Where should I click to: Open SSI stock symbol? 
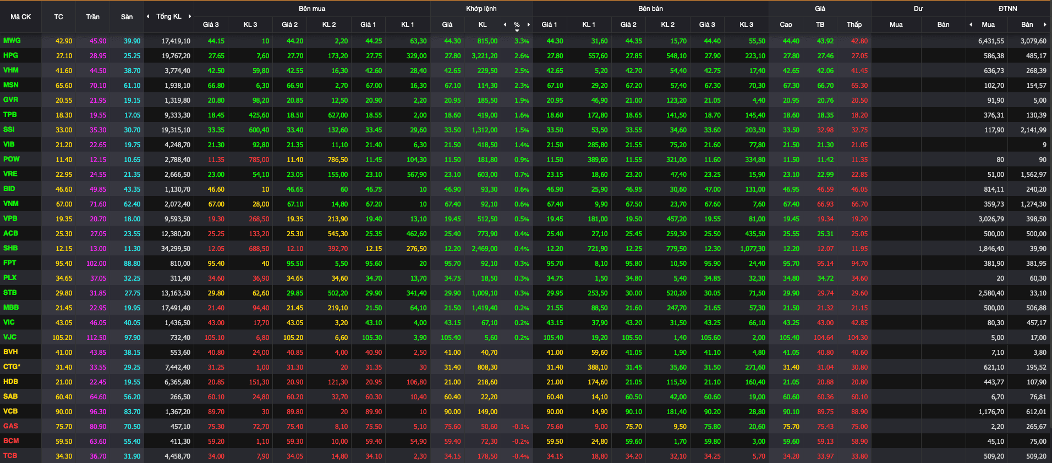click(9, 130)
